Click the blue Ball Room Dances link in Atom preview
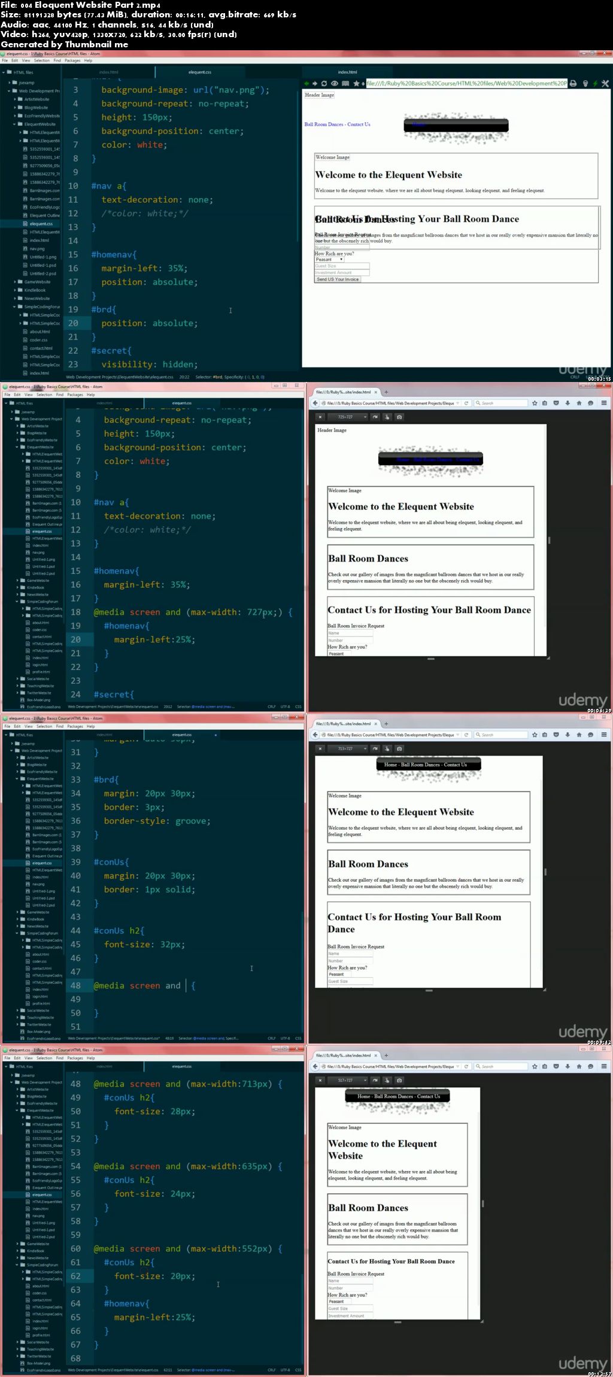 (324, 125)
